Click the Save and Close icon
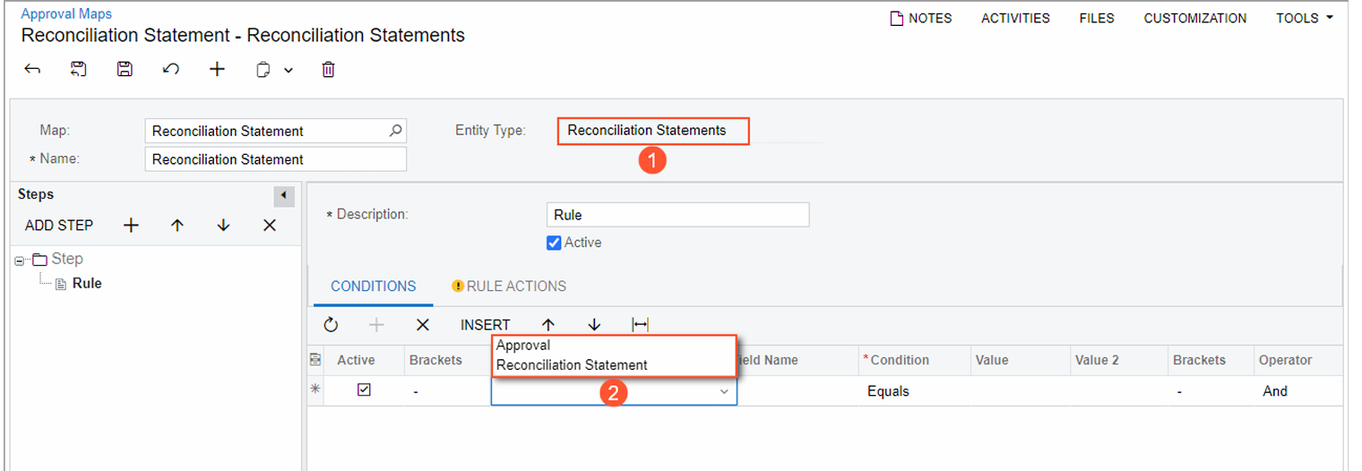The width and height of the screenshot is (1362, 471). [x=79, y=70]
